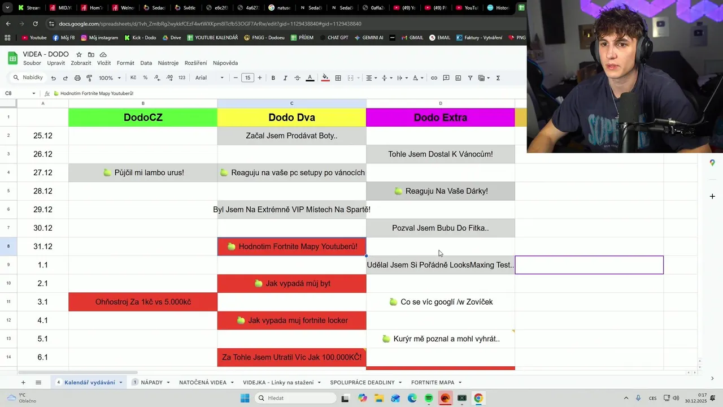Open the Arial font dropdown

pos(210,78)
